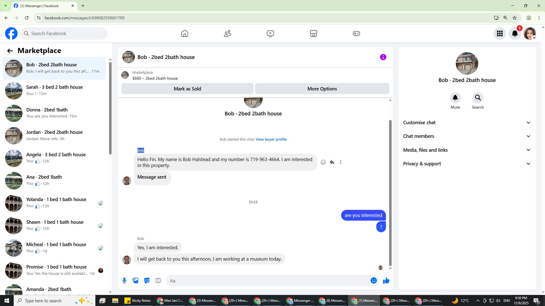Select the Bob 2bed 2bath house chat

(54, 68)
